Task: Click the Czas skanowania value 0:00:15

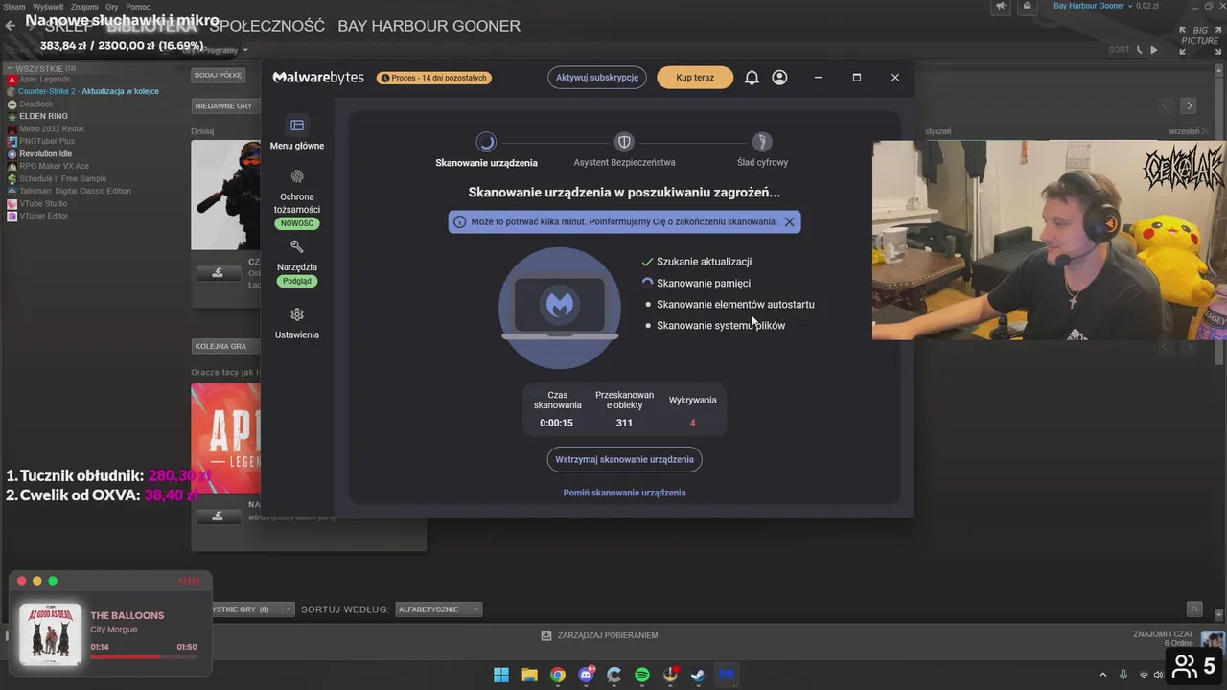Action: (556, 423)
